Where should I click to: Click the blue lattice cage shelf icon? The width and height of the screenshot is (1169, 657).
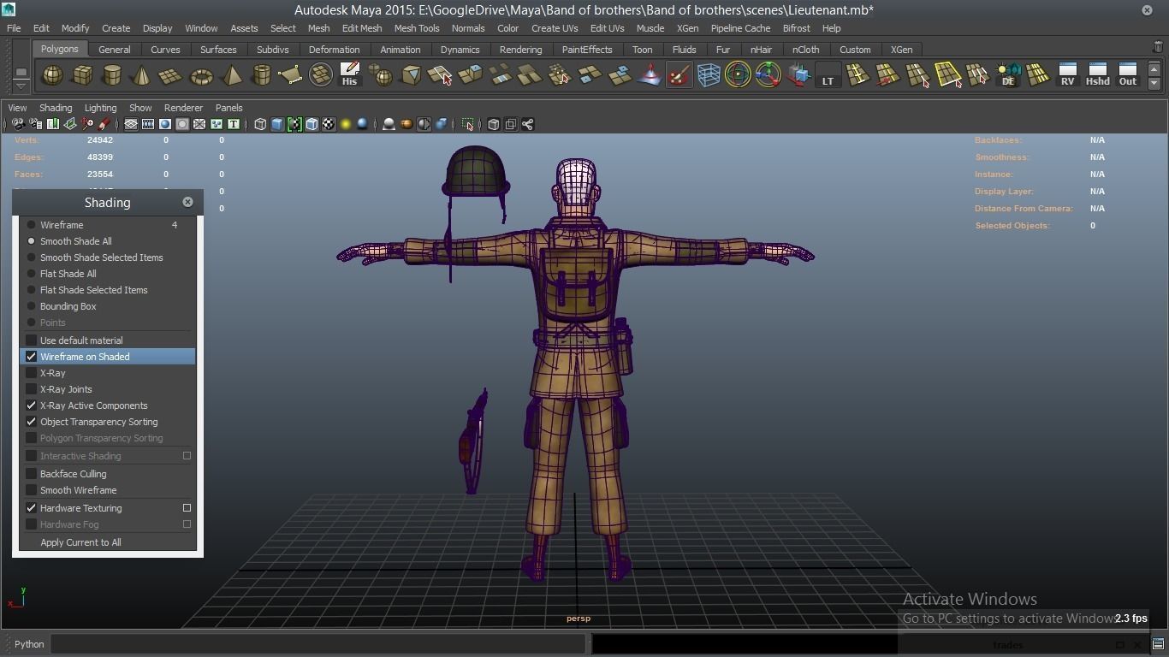pos(709,75)
